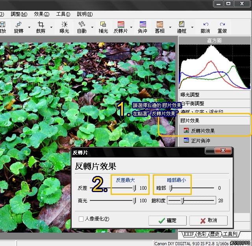Click the 直方圖 histogram display

pos(214,67)
